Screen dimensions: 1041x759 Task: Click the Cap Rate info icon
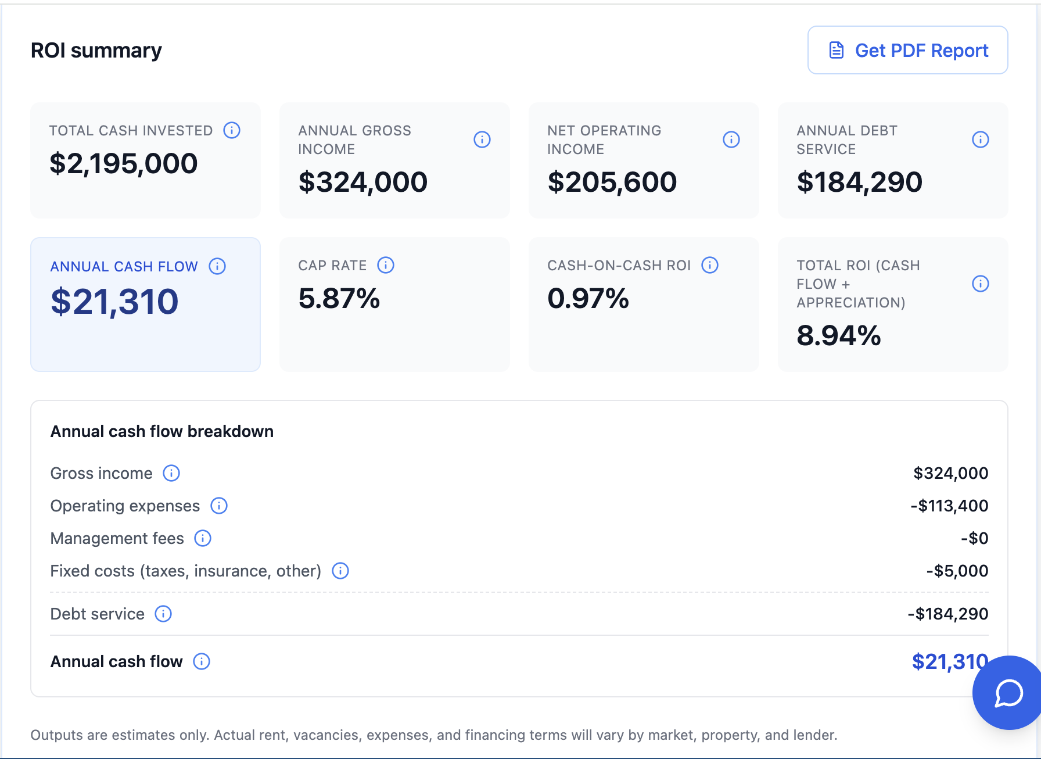click(x=385, y=265)
